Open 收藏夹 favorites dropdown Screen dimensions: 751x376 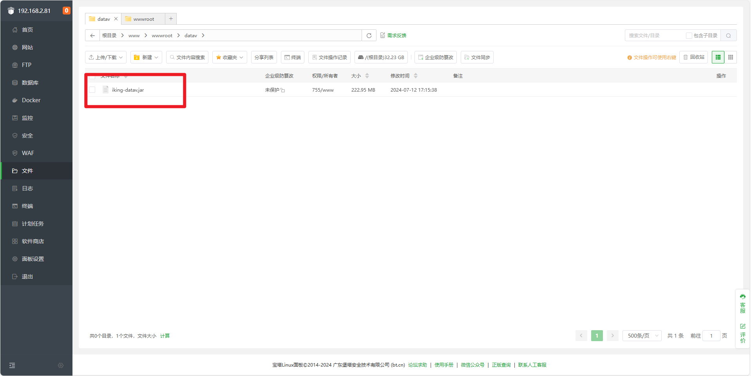(x=230, y=57)
